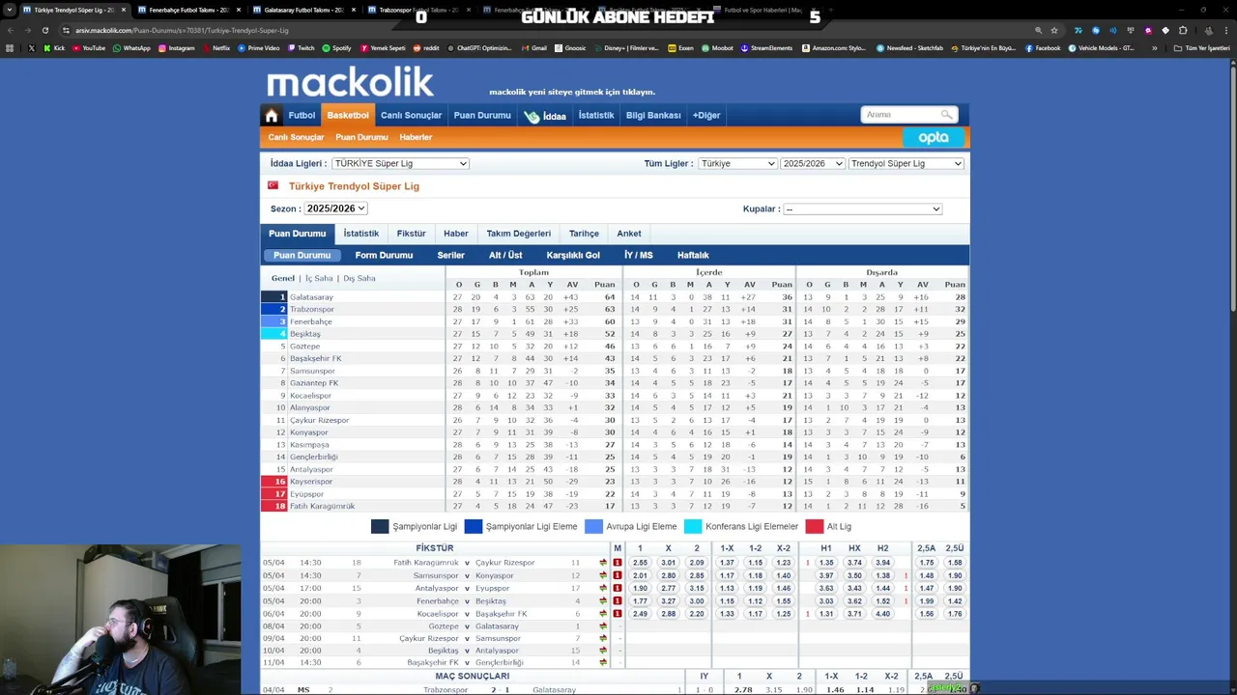Open the Gmail bookmark

[x=534, y=48]
